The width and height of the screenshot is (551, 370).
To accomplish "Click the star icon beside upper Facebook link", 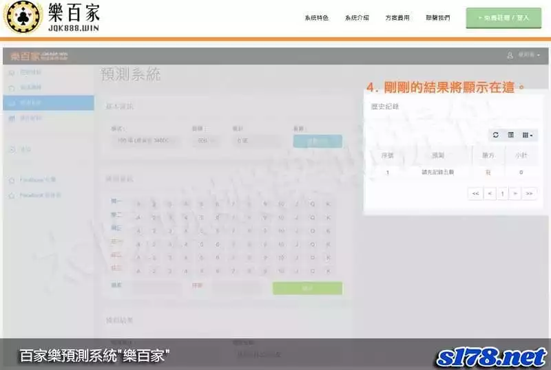I will click(12, 180).
